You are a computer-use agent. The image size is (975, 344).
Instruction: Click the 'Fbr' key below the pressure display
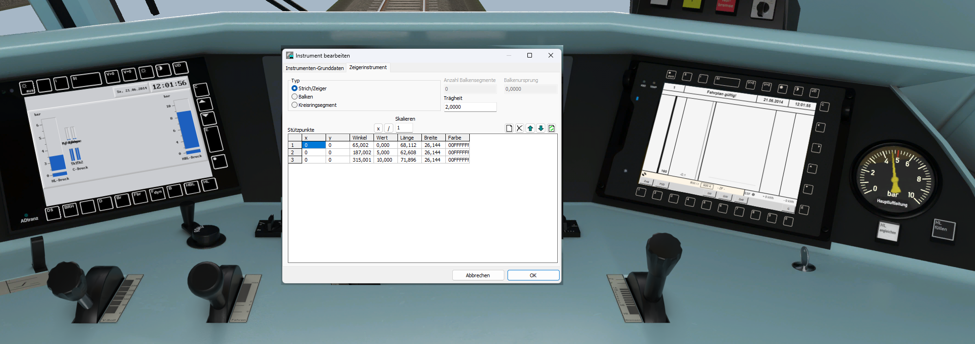(140, 197)
